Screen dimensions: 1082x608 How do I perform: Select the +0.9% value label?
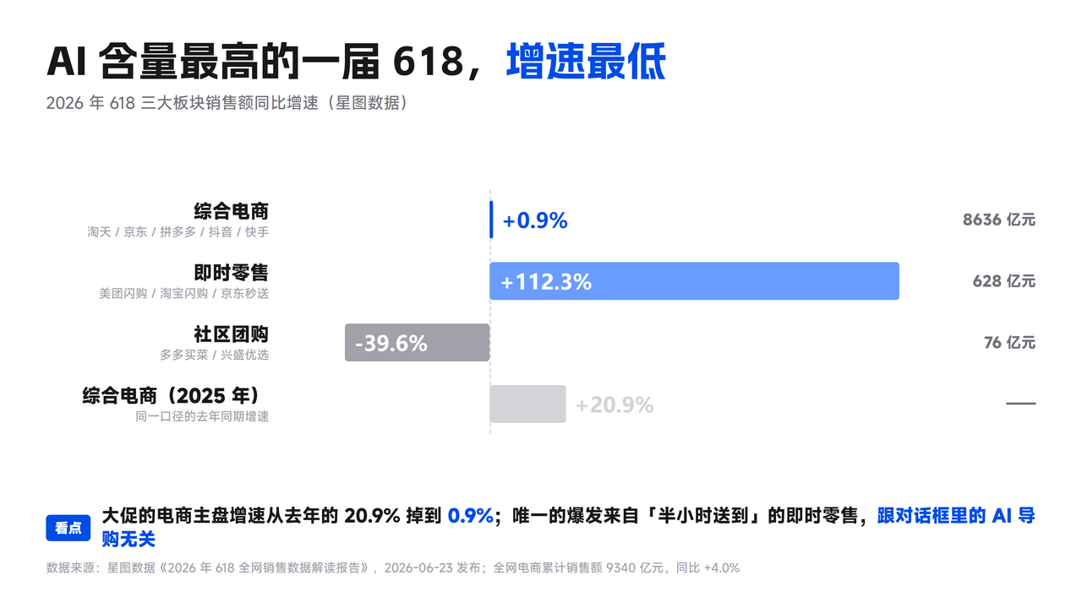coord(535,220)
